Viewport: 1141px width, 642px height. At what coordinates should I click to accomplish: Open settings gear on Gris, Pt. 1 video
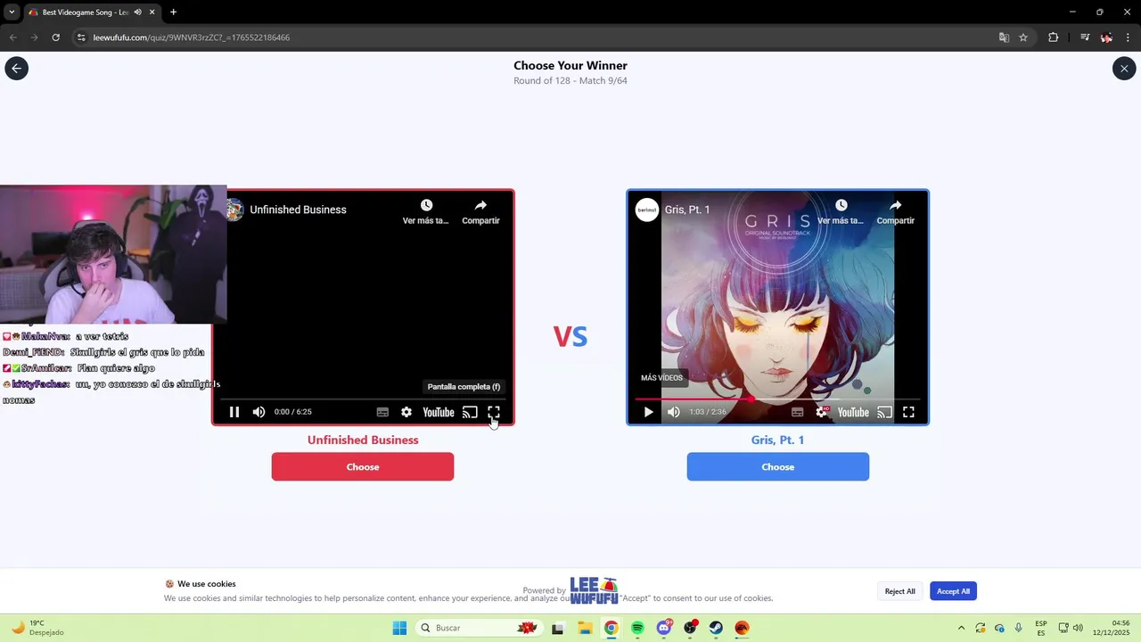[822, 412]
